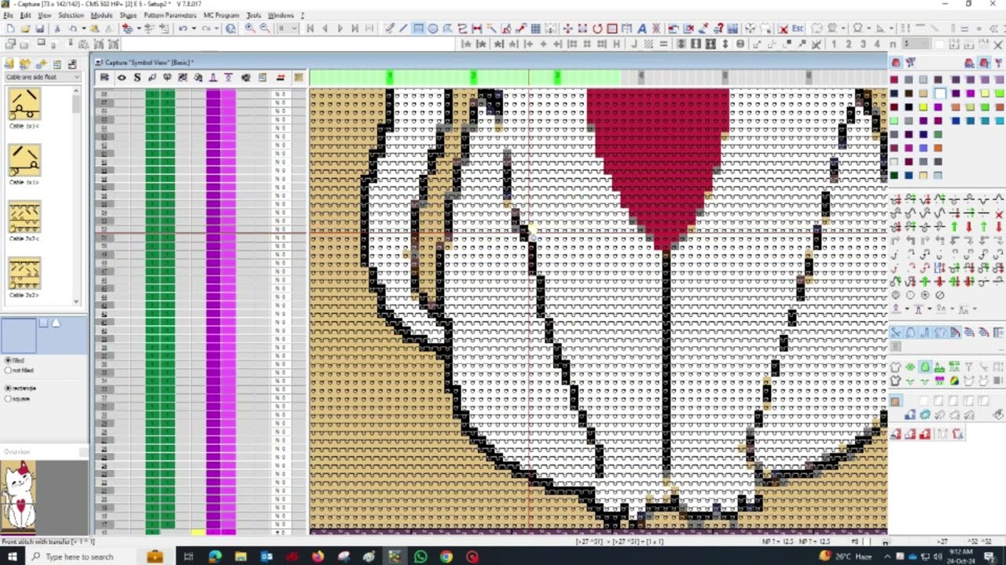
Task: Click the toolbar number 1 button
Action: pyautogui.click(x=834, y=44)
